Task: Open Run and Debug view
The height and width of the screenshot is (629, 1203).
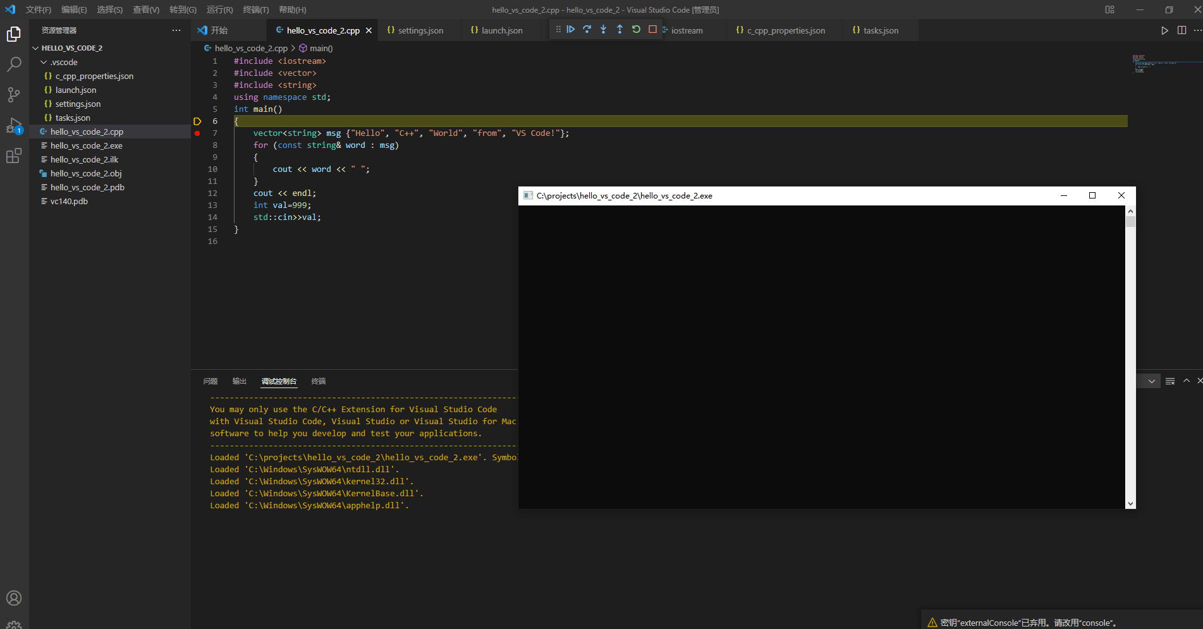Action: click(x=14, y=125)
